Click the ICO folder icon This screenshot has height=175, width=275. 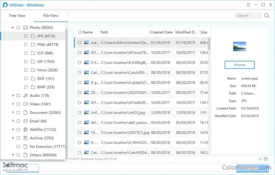pos(33,53)
